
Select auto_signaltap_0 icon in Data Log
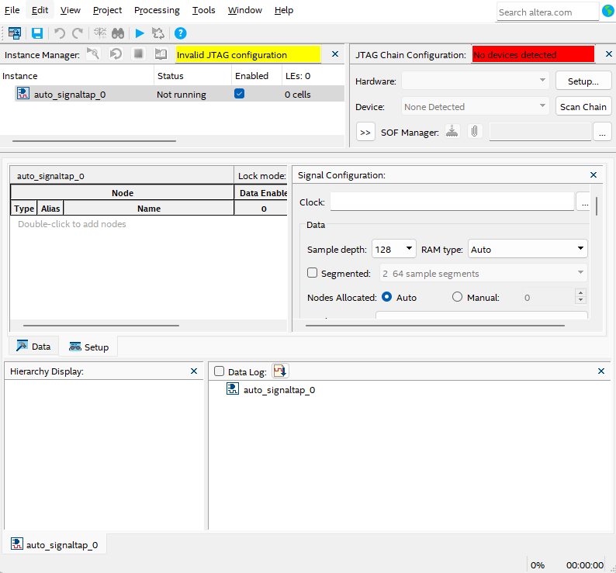tap(233, 389)
